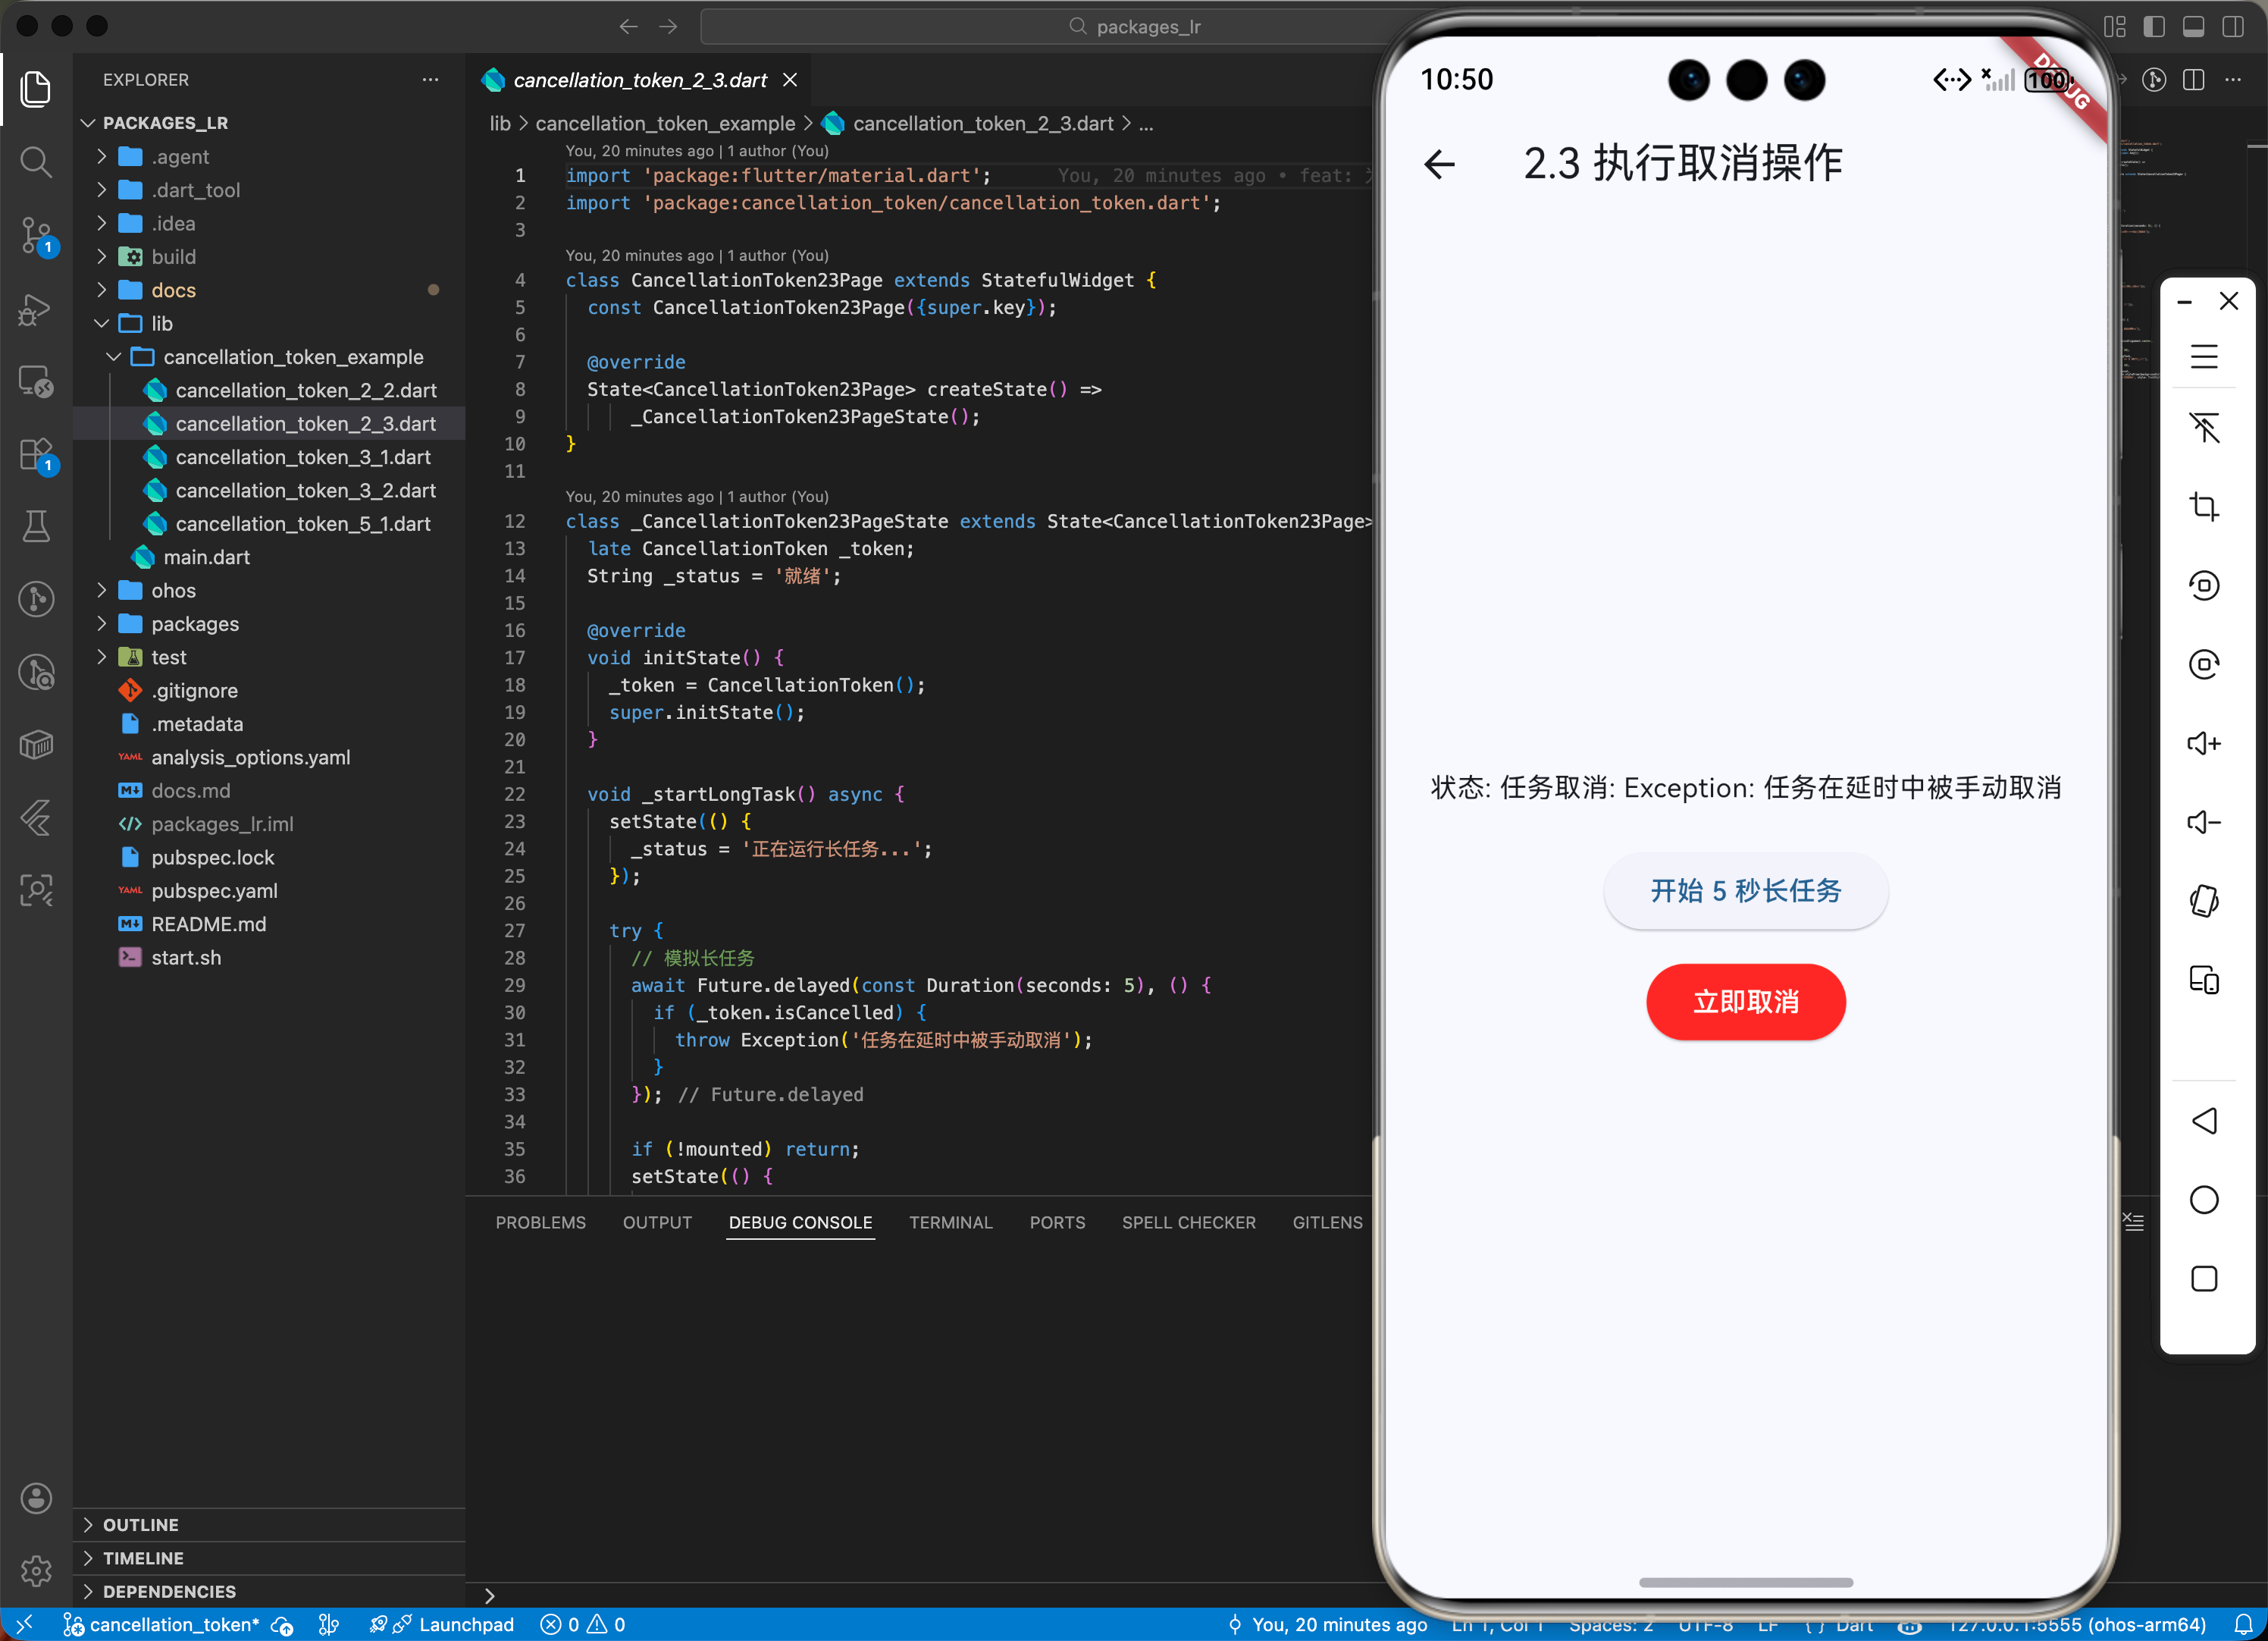Toggle the primary side bar layout icon
The width and height of the screenshot is (2268, 1641).
pos(2154,27)
